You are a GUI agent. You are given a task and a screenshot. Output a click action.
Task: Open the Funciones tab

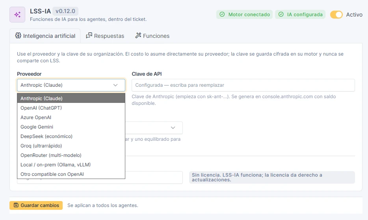(152, 36)
